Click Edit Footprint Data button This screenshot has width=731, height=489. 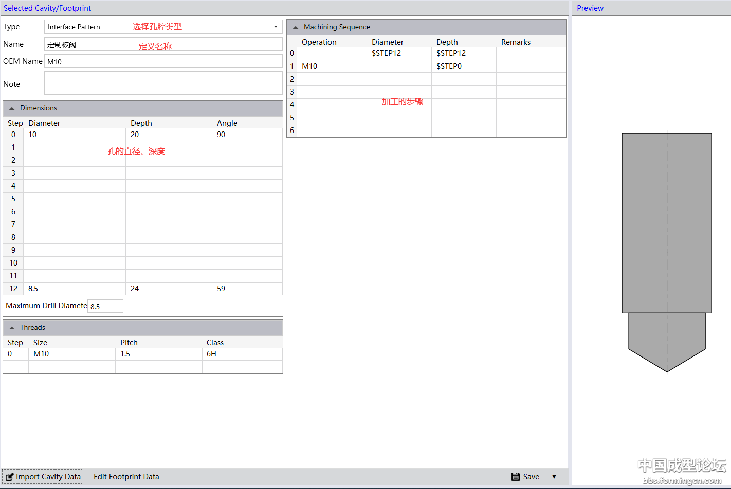click(126, 477)
